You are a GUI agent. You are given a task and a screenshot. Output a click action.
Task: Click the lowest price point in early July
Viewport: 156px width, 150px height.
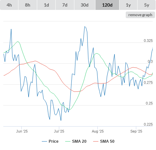tap(61, 120)
